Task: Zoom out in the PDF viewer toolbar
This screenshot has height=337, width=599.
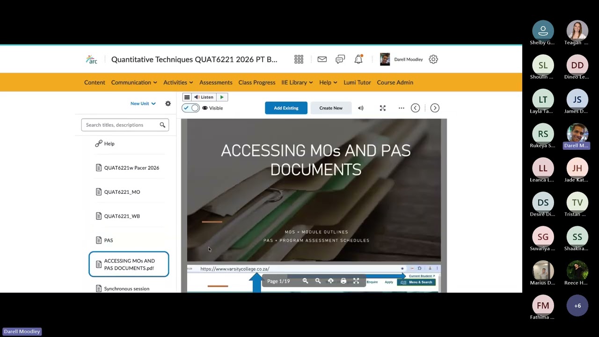Action: click(x=305, y=281)
